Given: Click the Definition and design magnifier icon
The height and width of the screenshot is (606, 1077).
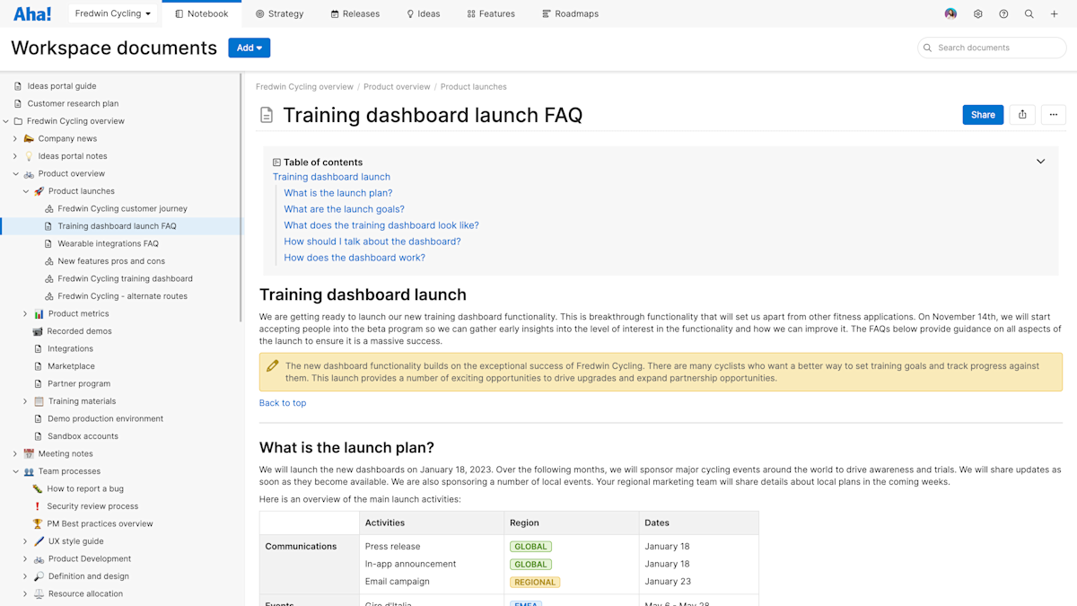Looking at the screenshot, I should 39,576.
